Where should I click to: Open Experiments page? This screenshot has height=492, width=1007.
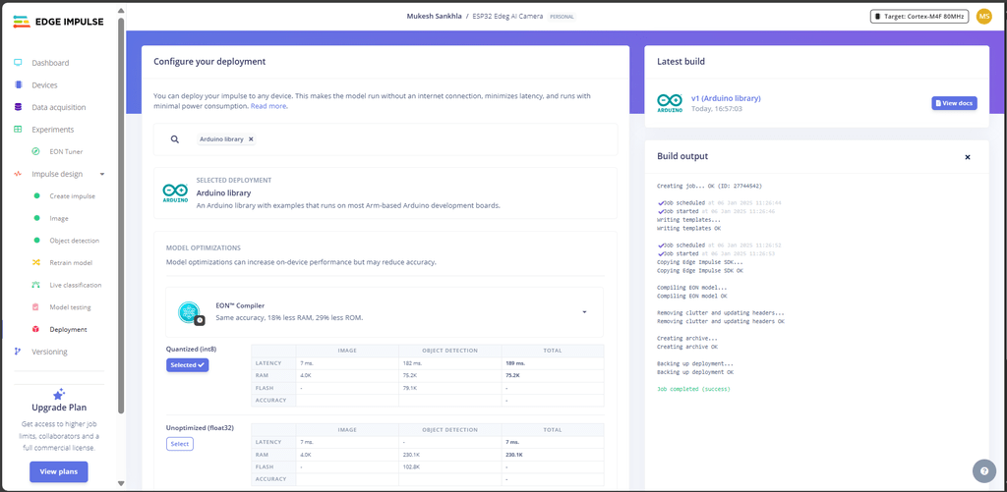[x=53, y=129]
